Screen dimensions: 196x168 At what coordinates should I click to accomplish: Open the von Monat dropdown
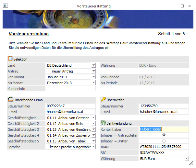pos(93,77)
